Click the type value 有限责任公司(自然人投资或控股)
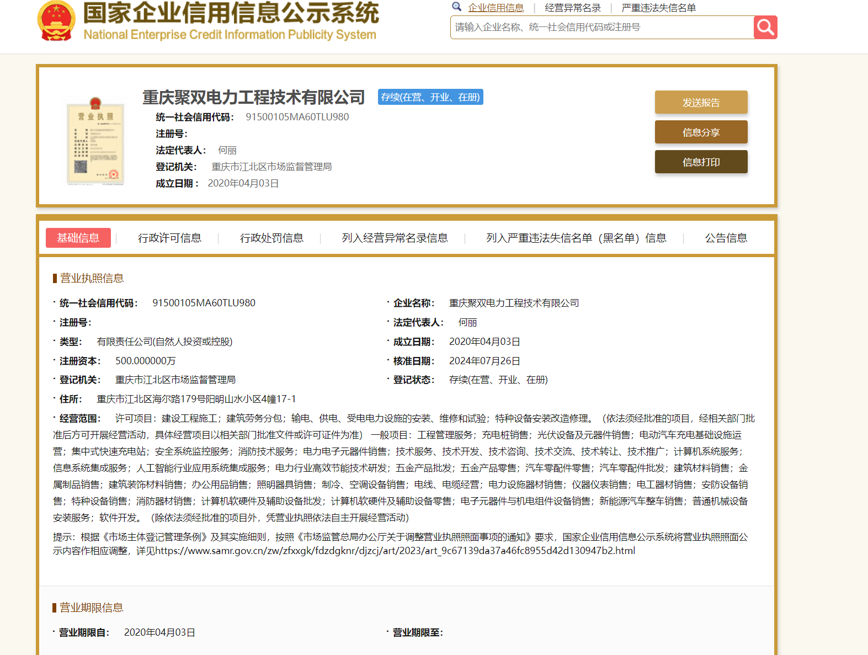868x655 pixels. pos(164,342)
